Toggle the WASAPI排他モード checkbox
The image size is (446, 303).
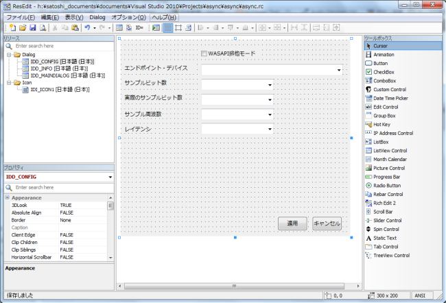pos(204,53)
